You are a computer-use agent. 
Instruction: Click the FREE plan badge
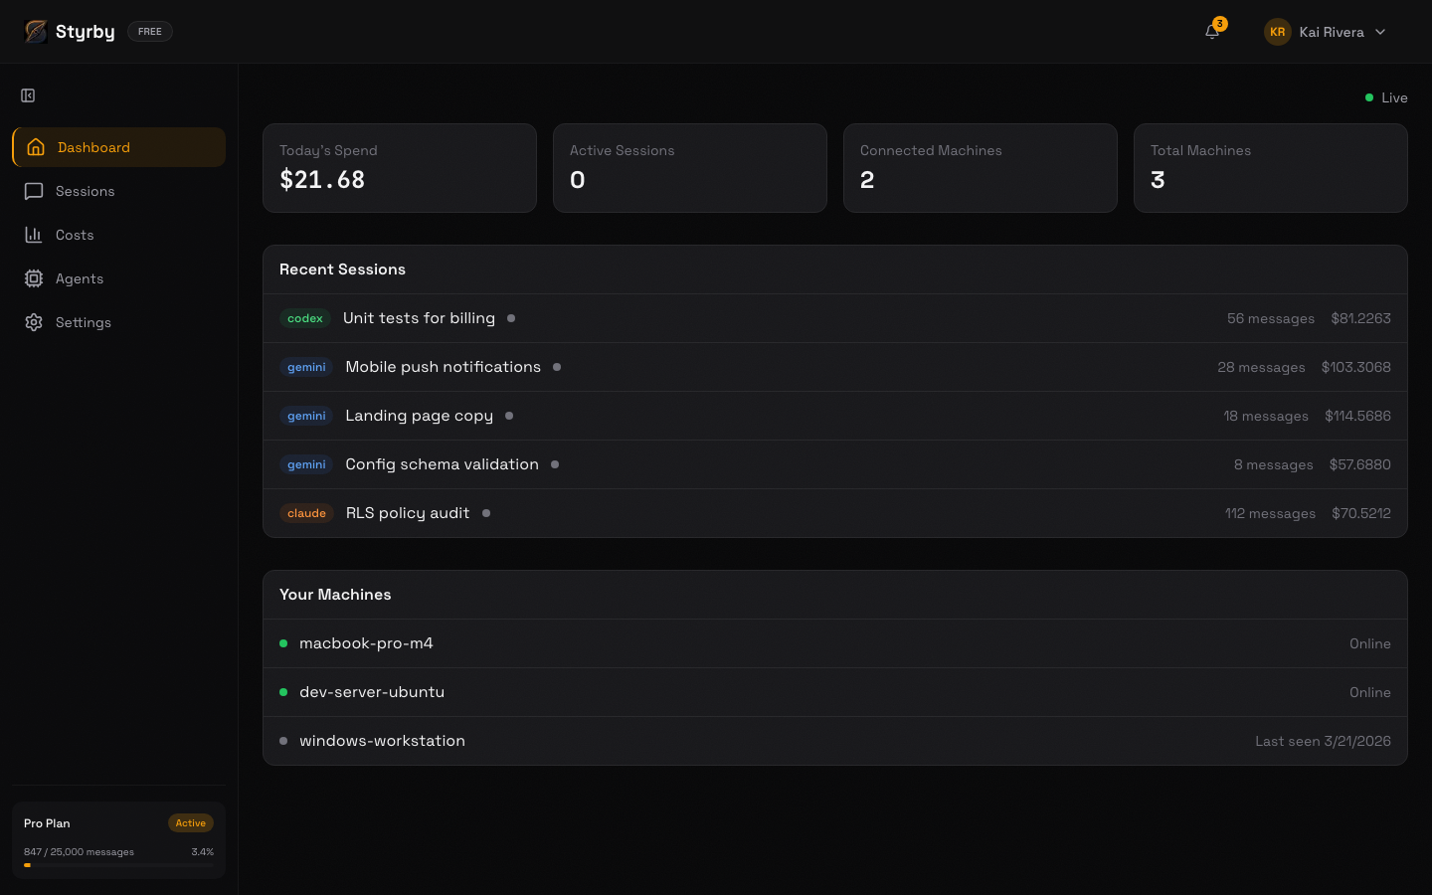pyautogui.click(x=149, y=31)
